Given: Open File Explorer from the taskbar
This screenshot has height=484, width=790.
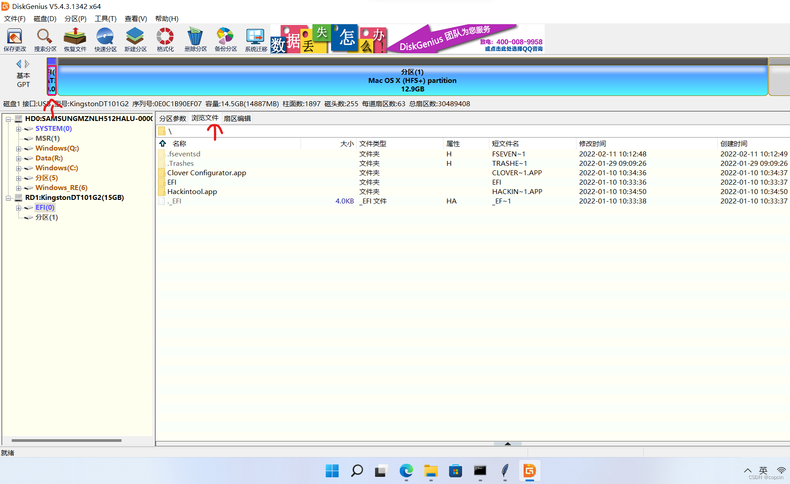Looking at the screenshot, I should click(x=431, y=471).
